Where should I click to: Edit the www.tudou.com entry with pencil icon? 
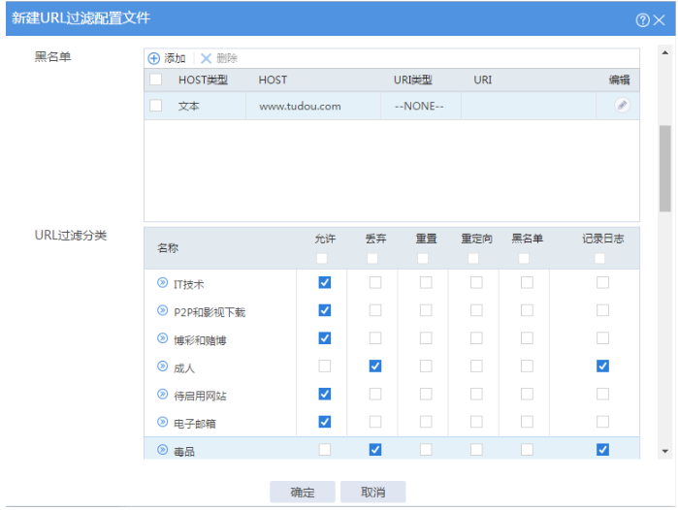tap(622, 105)
